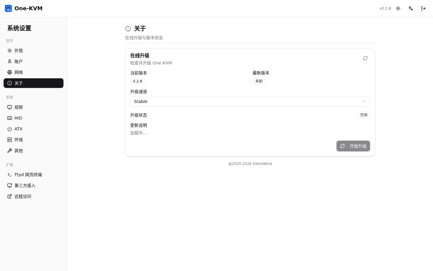Open 账户 account settings
Viewport: 433px width, 271px height.
pyautogui.click(x=33, y=61)
